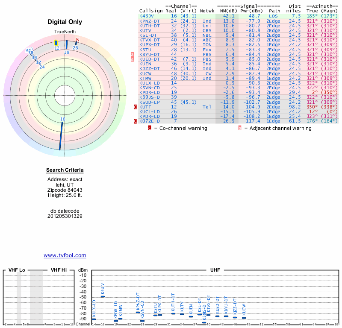Click the center circle of the radar plot
Image resolution: width=342 pixels, height=328 pixels.
(65, 95)
